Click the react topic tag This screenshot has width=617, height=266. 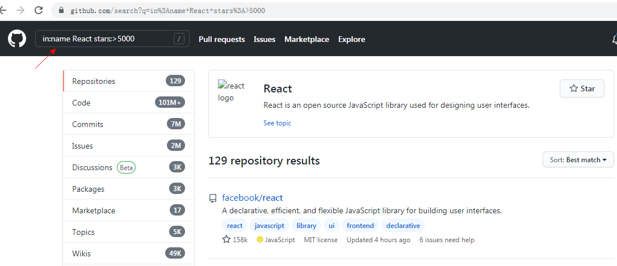click(x=235, y=226)
